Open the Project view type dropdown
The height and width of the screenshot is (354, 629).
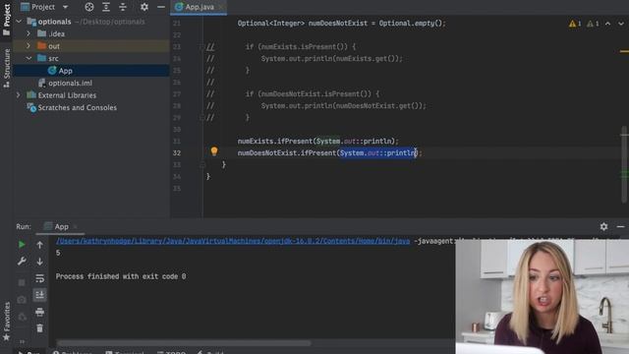click(x=65, y=7)
